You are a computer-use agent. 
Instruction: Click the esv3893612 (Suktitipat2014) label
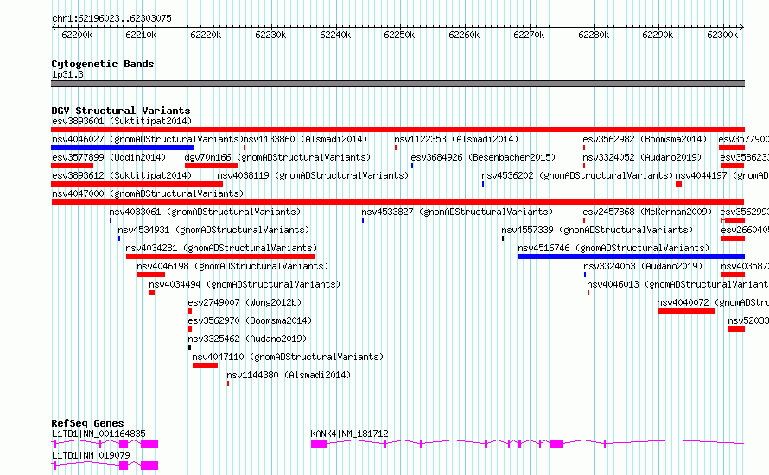click(x=122, y=175)
